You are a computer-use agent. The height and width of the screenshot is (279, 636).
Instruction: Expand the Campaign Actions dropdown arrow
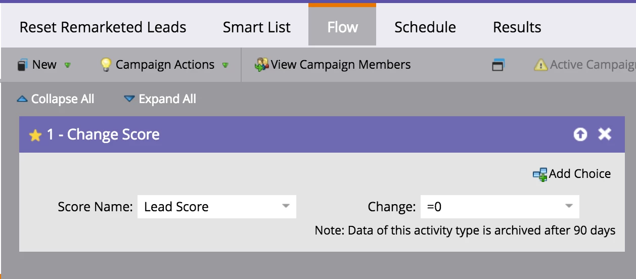tap(225, 65)
